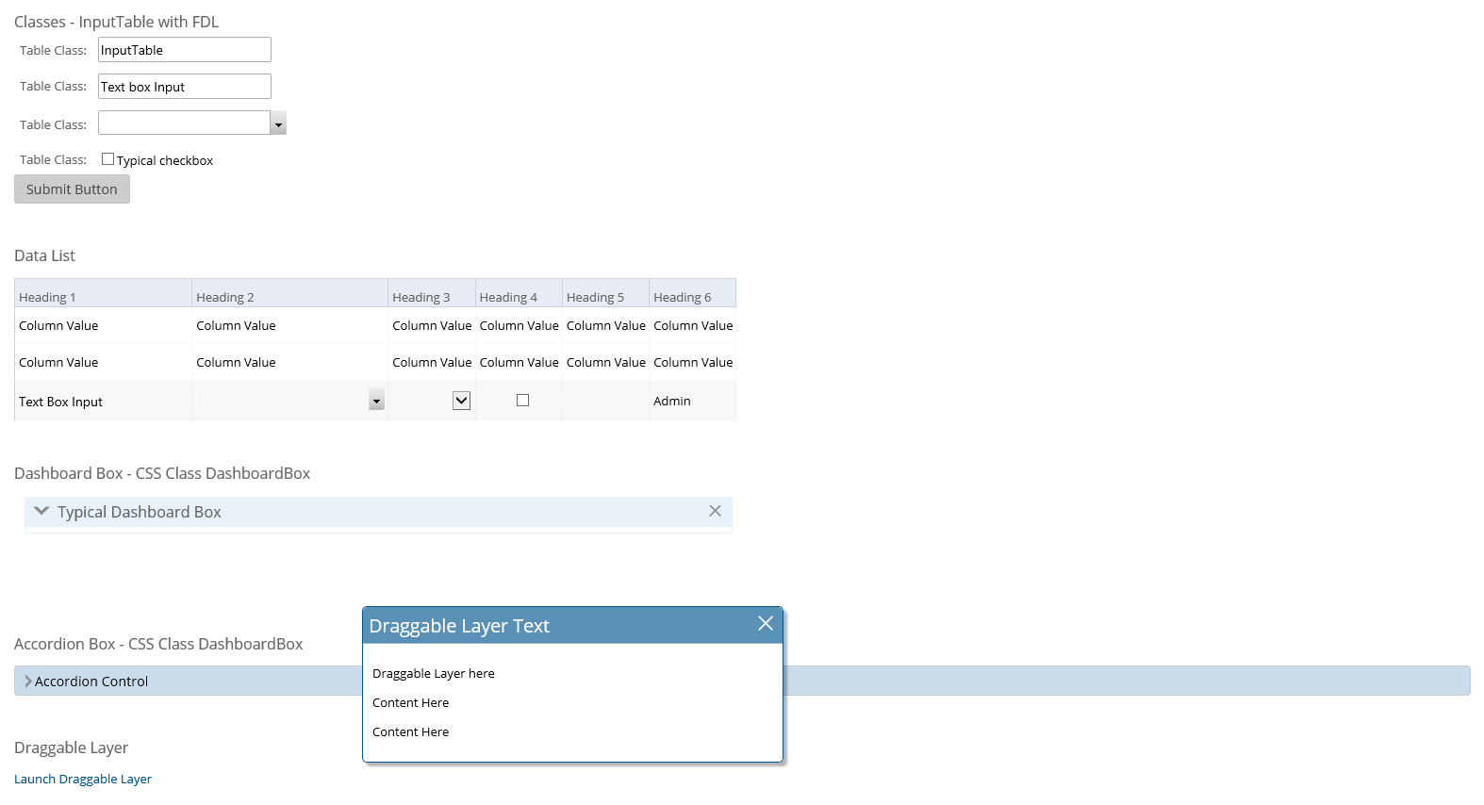Viewport: 1484px width, 805px height.
Task: Open the Table Class dropdown list
Action: 278,123
